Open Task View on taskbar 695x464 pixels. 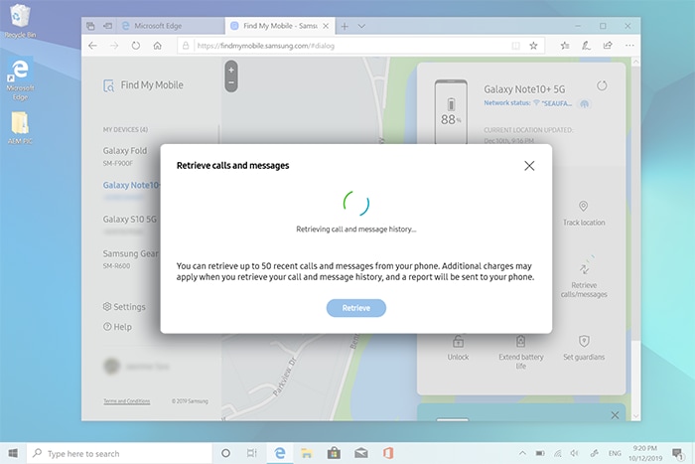pos(251,453)
